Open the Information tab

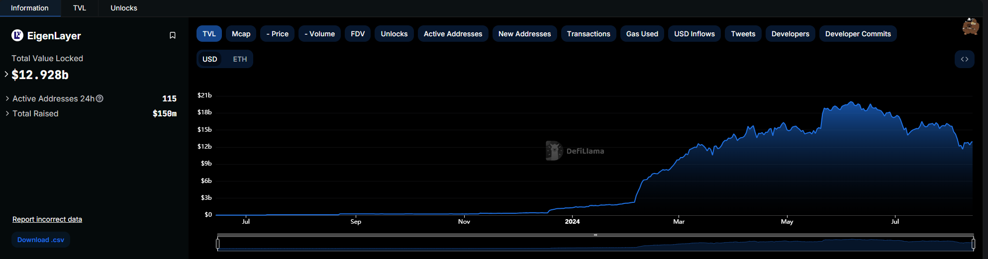click(x=30, y=8)
